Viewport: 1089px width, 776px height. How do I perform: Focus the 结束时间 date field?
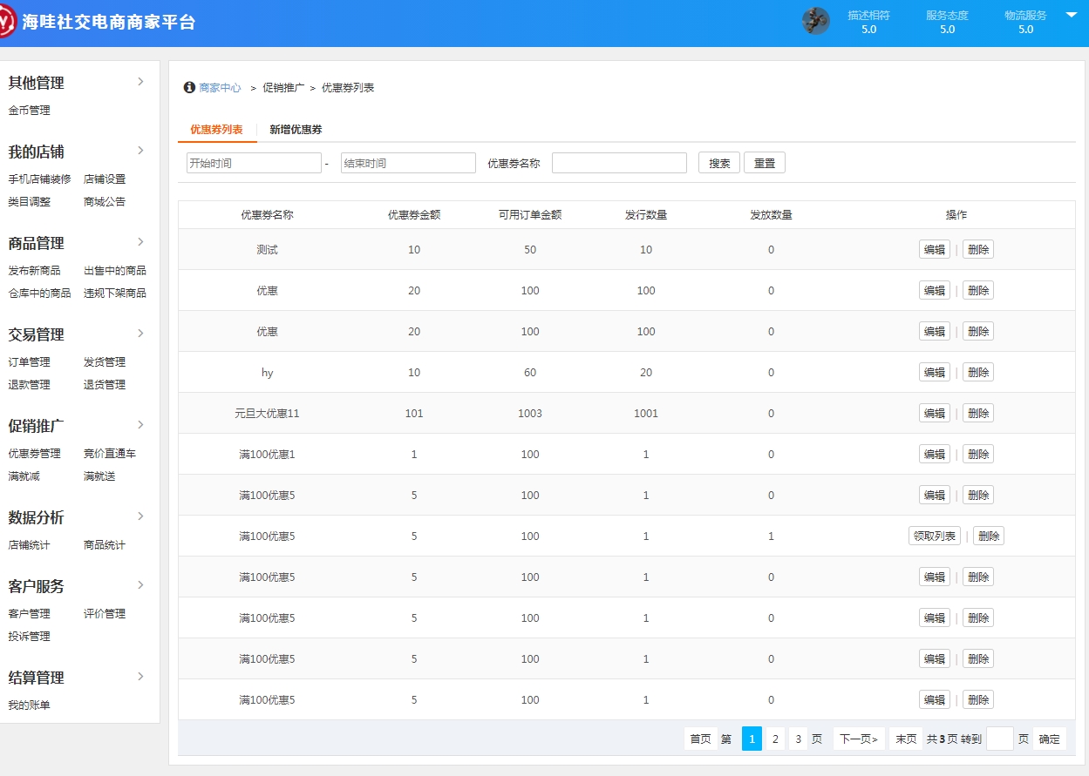[408, 163]
